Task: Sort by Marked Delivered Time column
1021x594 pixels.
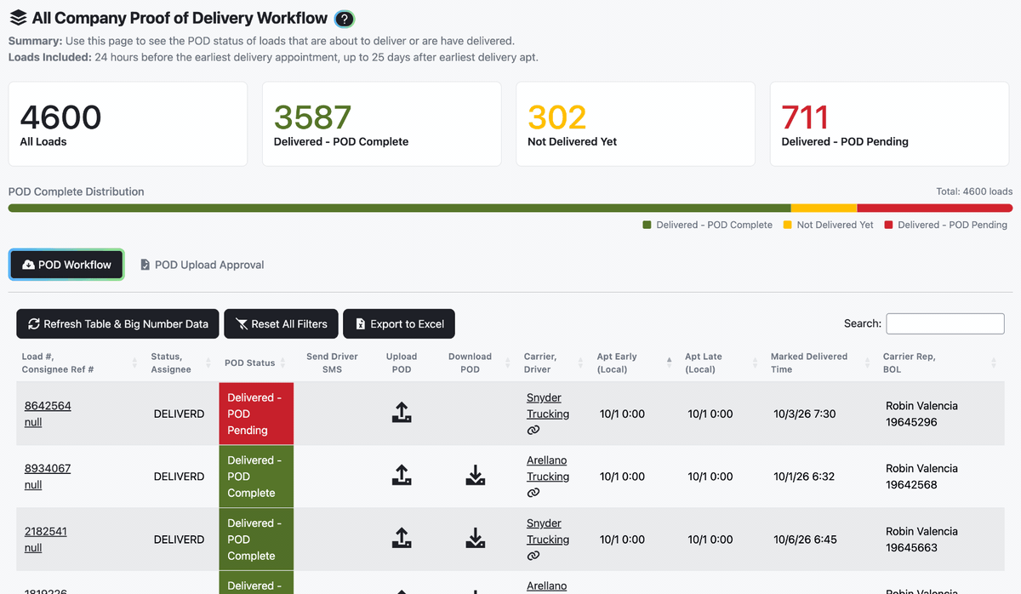Action: [820, 363]
